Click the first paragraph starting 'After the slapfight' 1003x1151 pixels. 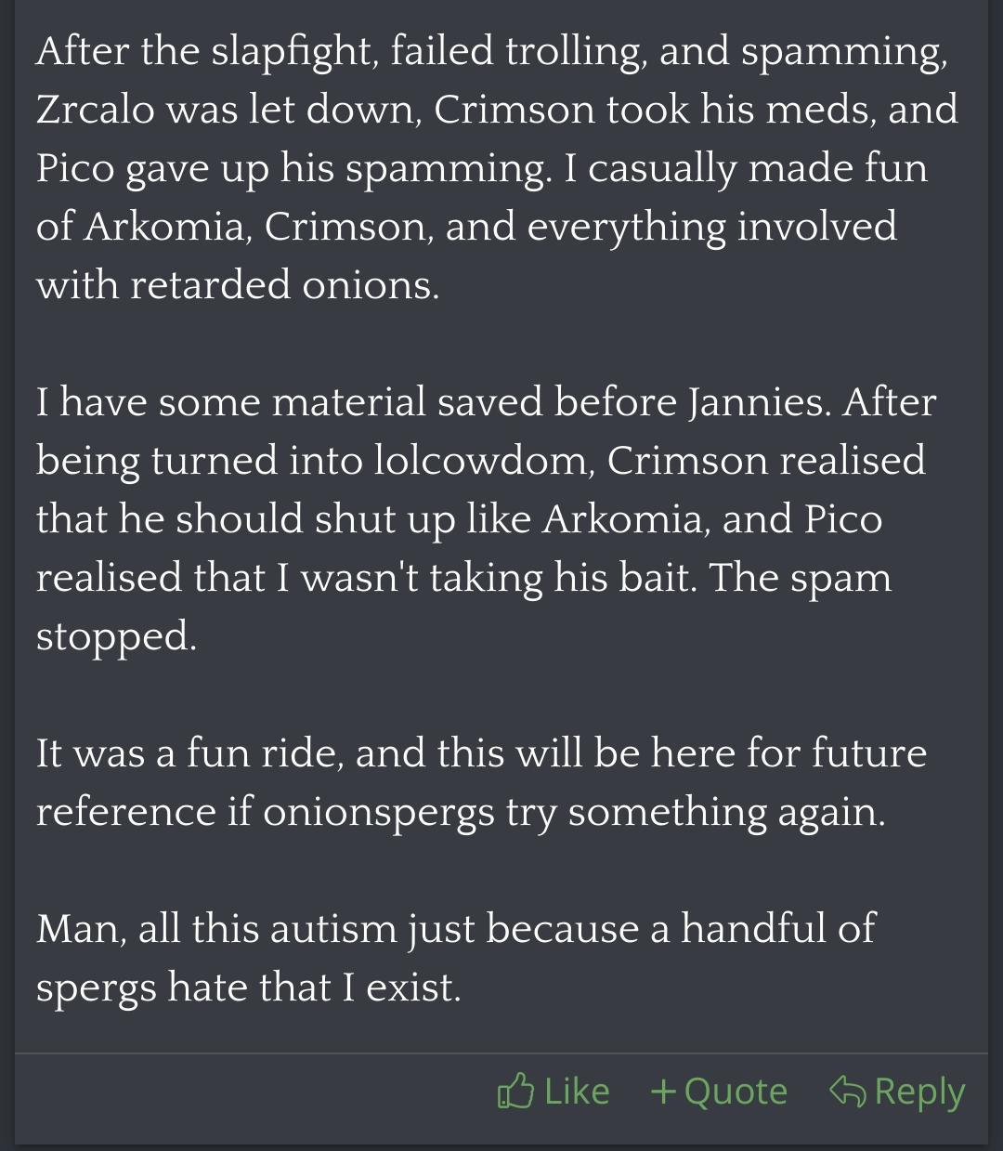click(497, 167)
